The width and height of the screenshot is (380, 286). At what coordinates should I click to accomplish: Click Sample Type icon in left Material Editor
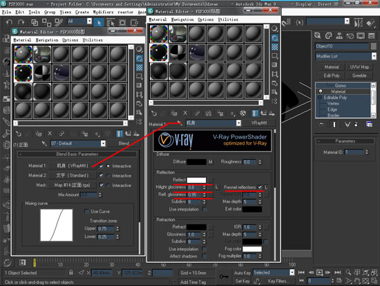pos(139,49)
